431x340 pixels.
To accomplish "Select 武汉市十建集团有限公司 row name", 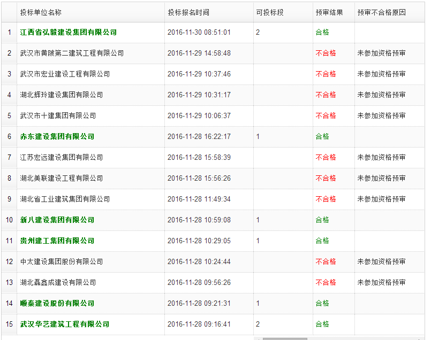I will point(58,116).
